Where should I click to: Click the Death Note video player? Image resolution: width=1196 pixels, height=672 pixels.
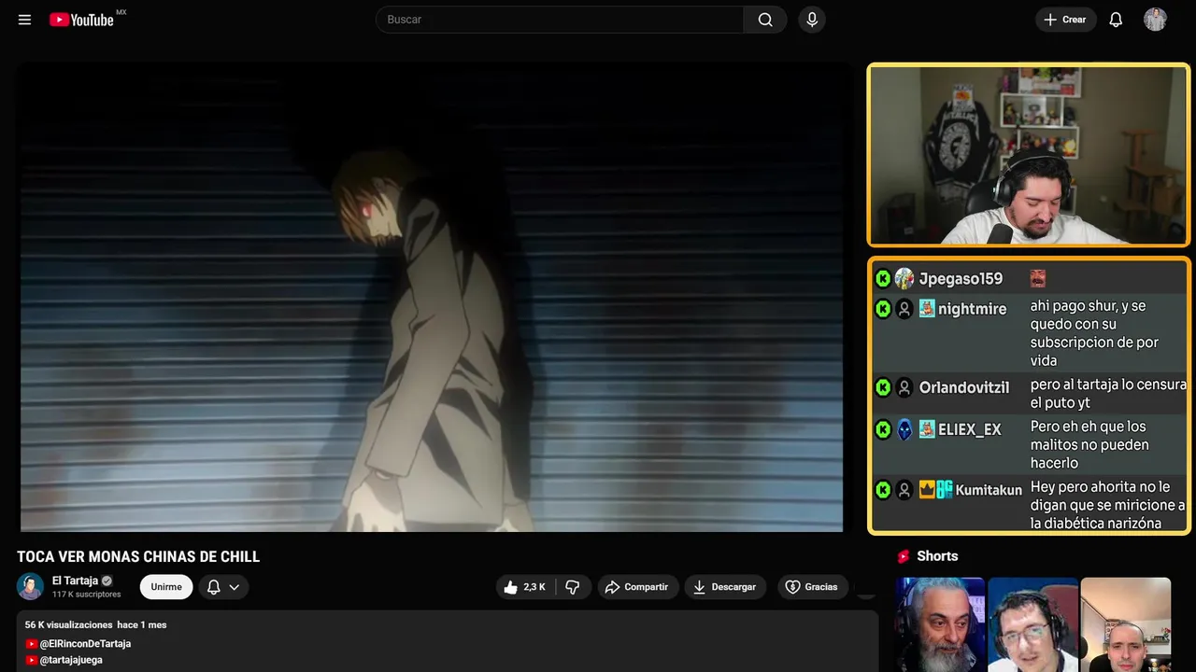tap(432, 297)
